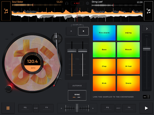
Task: Open settings gear icon in top bar
Action: click(x=87, y=3)
